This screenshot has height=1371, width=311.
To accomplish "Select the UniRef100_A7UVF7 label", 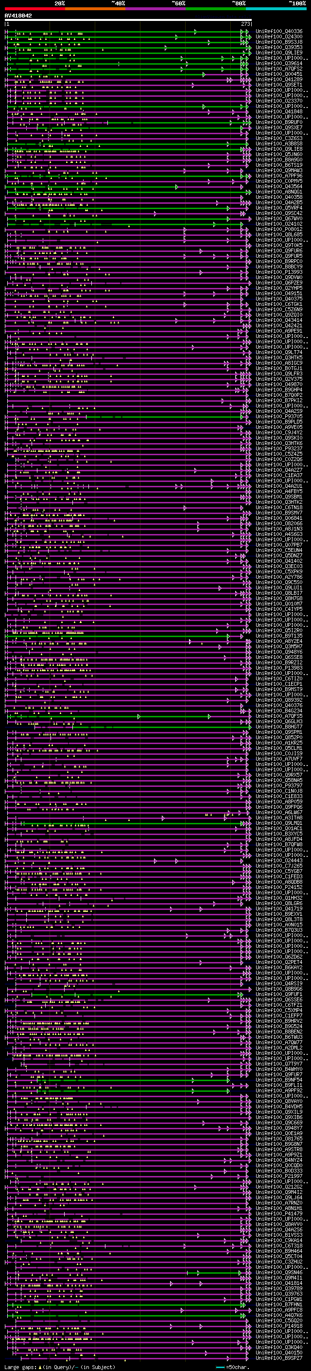I will coord(279,759).
